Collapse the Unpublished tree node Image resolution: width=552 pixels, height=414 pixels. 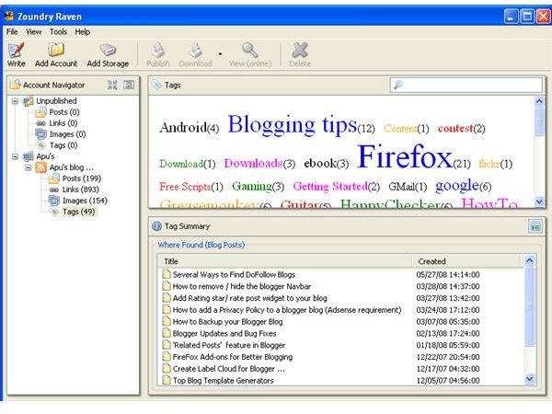15,101
